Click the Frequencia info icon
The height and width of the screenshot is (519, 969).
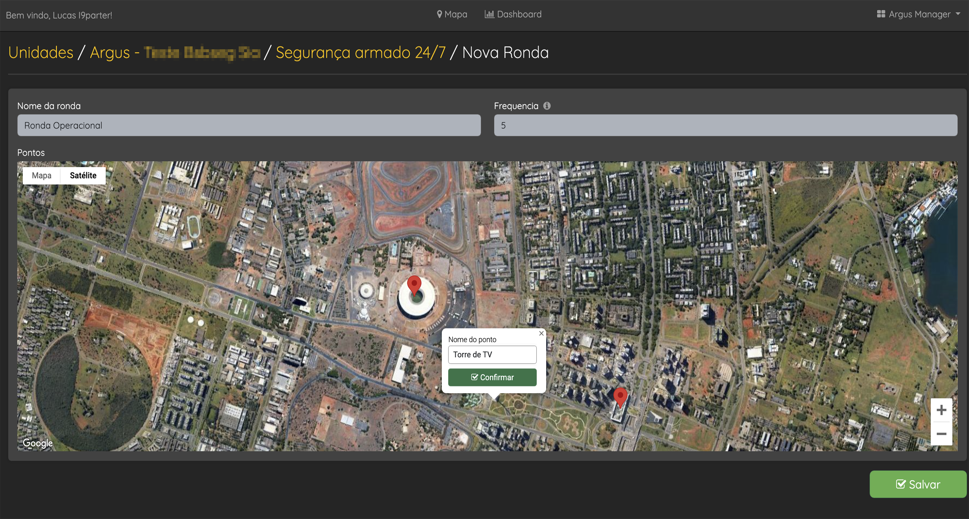point(547,106)
